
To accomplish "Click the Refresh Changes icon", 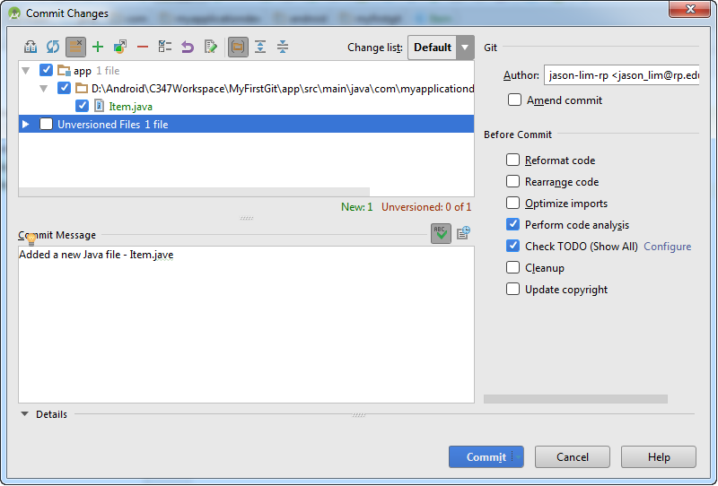I will [x=53, y=48].
